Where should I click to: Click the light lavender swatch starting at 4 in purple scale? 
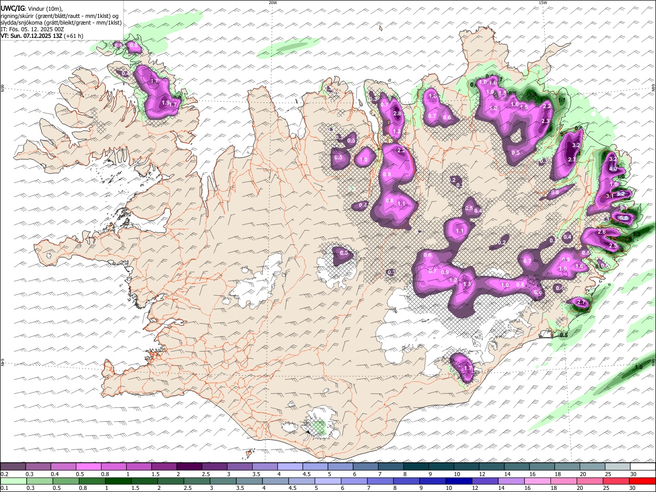tap(289, 467)
